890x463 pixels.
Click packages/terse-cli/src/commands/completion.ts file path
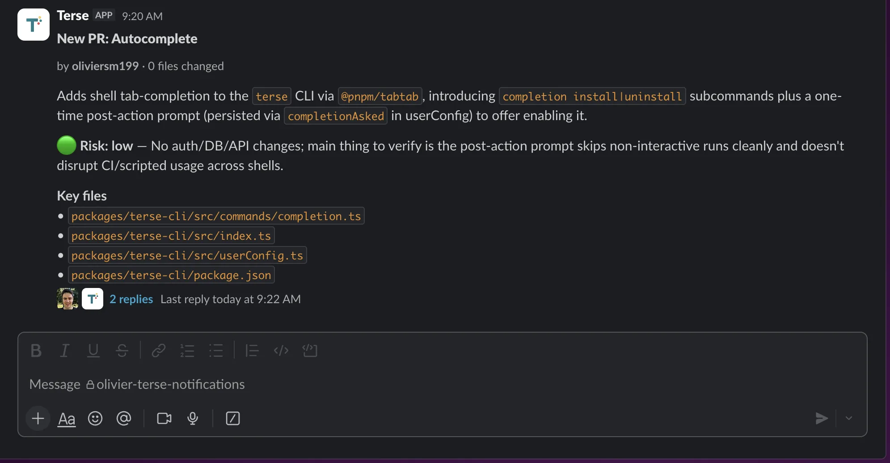pyautogui.click(x=216, y=216)
